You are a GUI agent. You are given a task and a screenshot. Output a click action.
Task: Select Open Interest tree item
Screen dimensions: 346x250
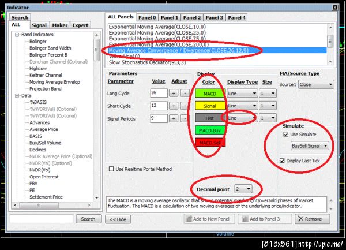tap(44, 177)
